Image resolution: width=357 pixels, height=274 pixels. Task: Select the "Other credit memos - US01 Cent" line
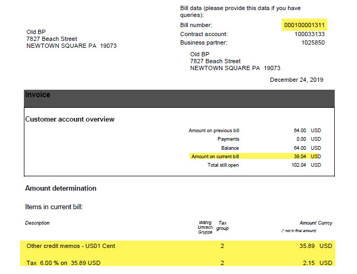[71, 246]
